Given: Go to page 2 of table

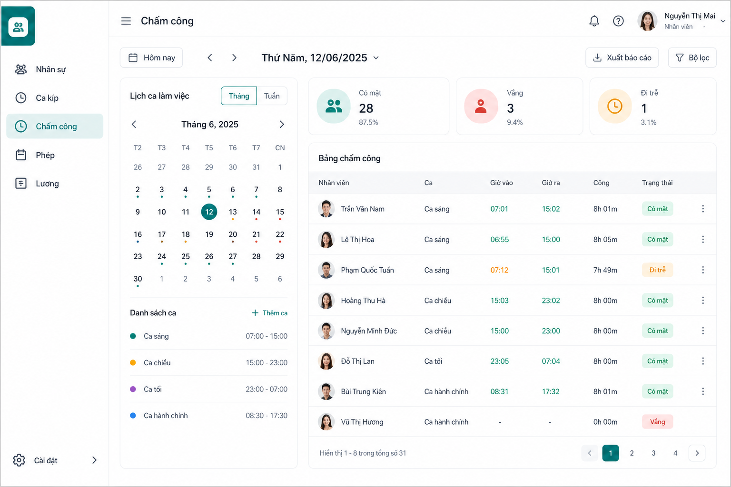Looking at the screenshot, I should point(632,453).
